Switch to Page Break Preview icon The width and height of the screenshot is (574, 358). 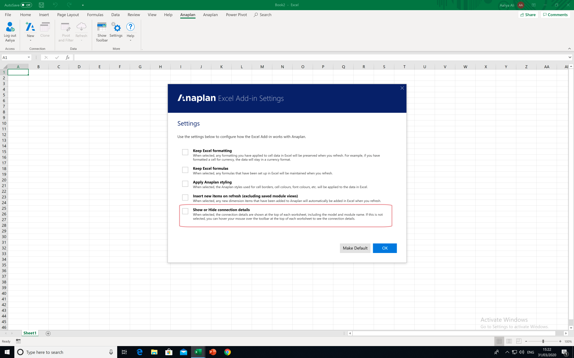coord(519,341)
